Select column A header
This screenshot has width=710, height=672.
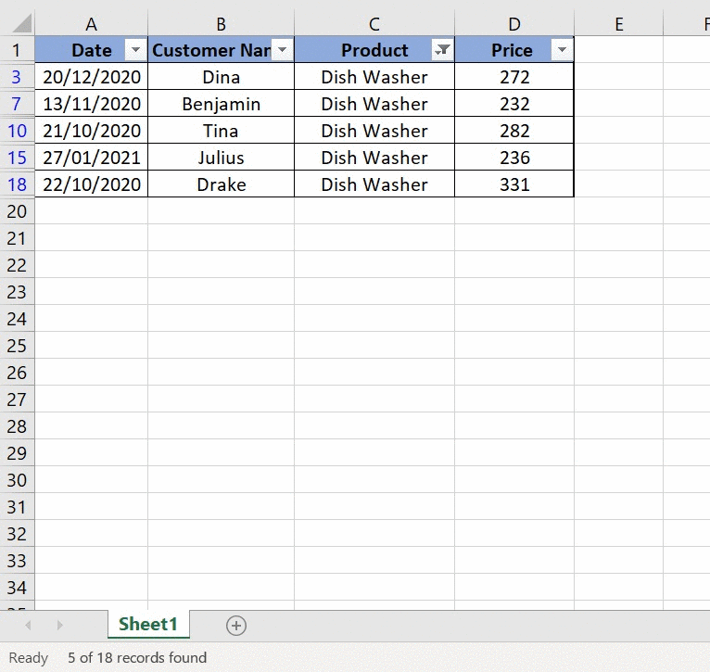pyautogui.click(x=91, y=24)
